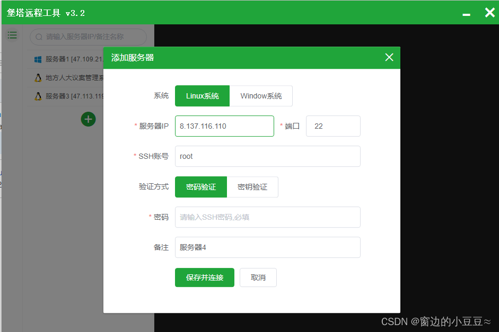Close the 添加服务器 dialog
Screen dimensions: 499x332
pyautogui.click(x=389, y=57)
